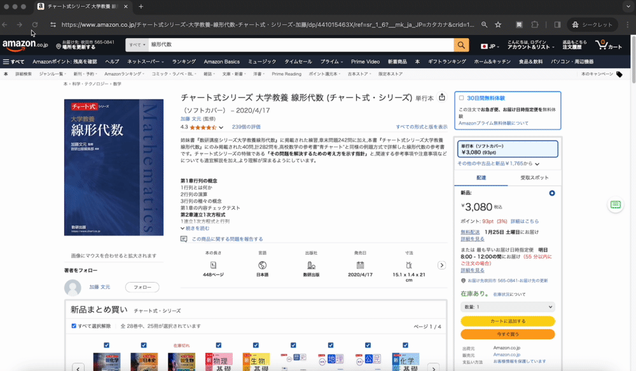Image resolution: width=636 pixels, height=371 pixels.
Task: Click 今すぐ買う button
Action: 508,334
